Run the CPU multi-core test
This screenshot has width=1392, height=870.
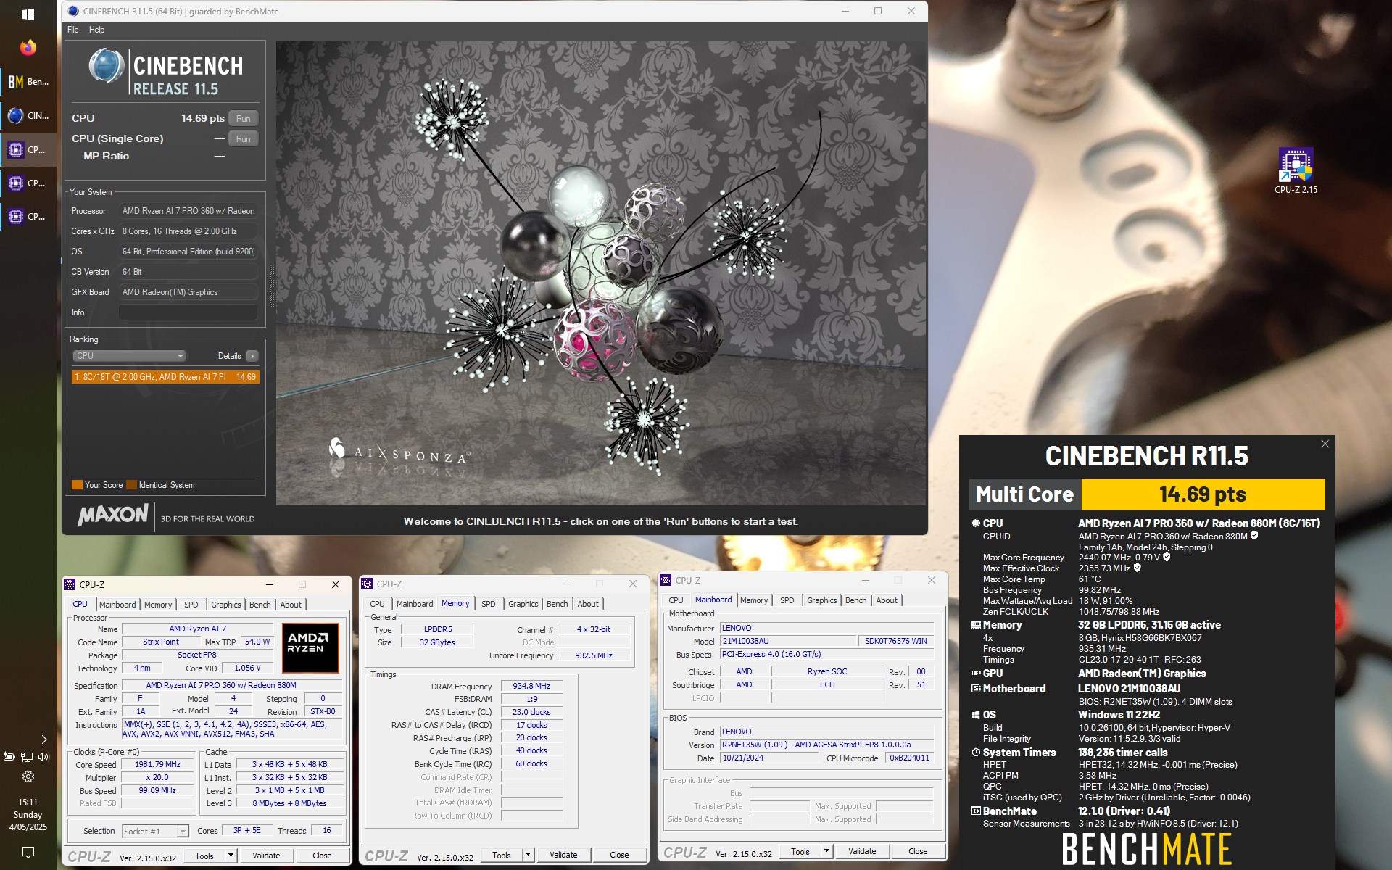[244, 118]
